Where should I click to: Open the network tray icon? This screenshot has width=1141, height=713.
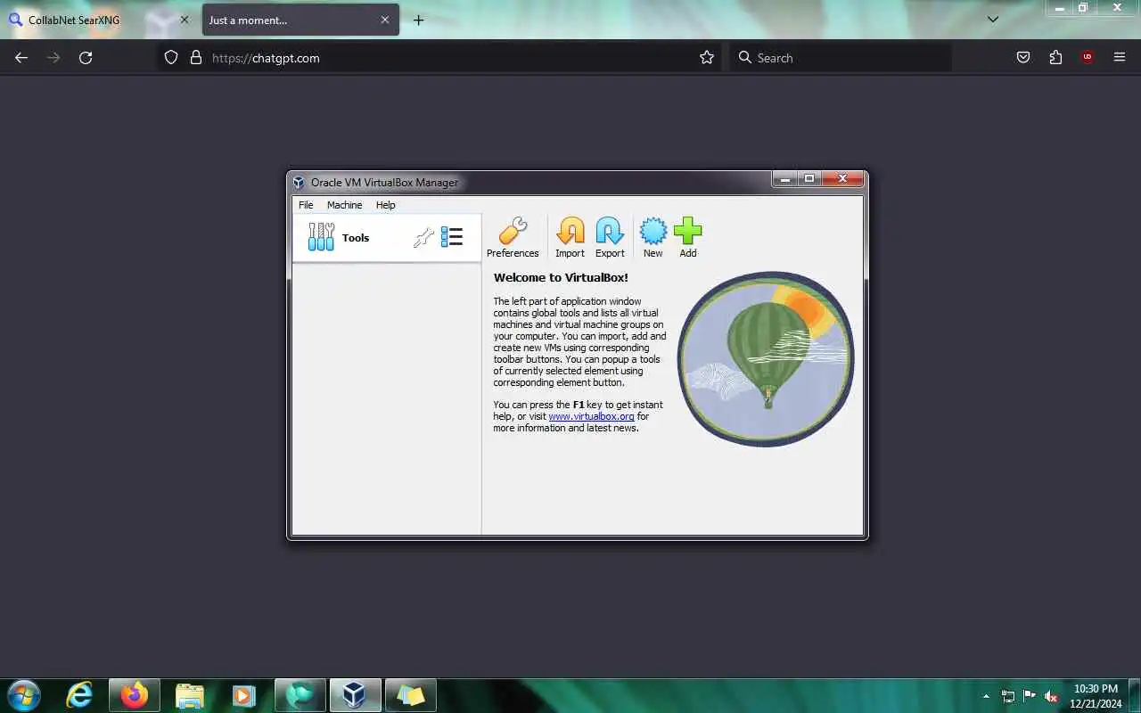click(x=1008, y=696)
